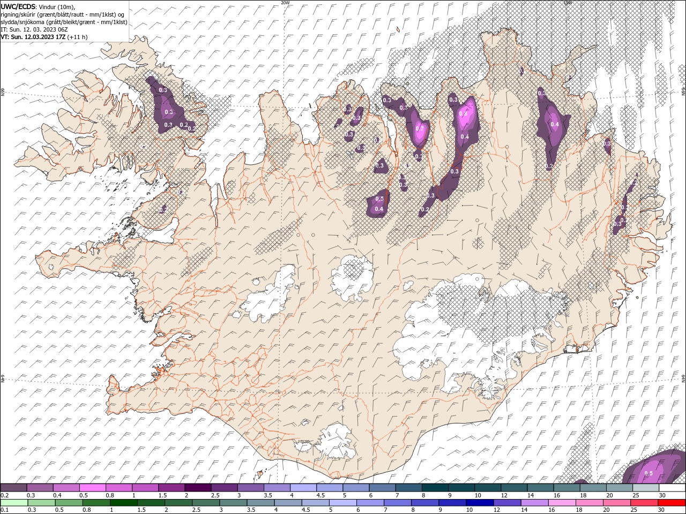Select the lower legend swatch between 20 and 25
Viewport: 686px width, 514px height.
tap(616, 502)
